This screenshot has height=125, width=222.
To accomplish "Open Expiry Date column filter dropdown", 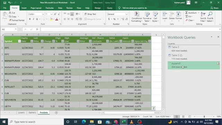I will 32,41.
